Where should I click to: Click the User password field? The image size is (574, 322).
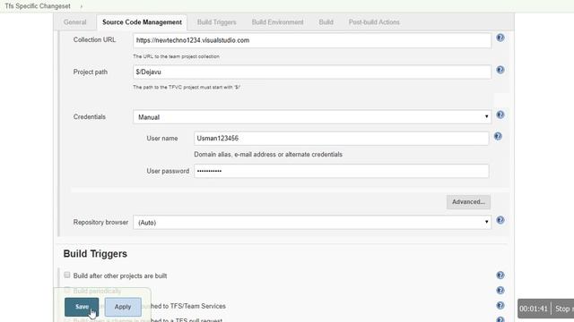(341, 171)
